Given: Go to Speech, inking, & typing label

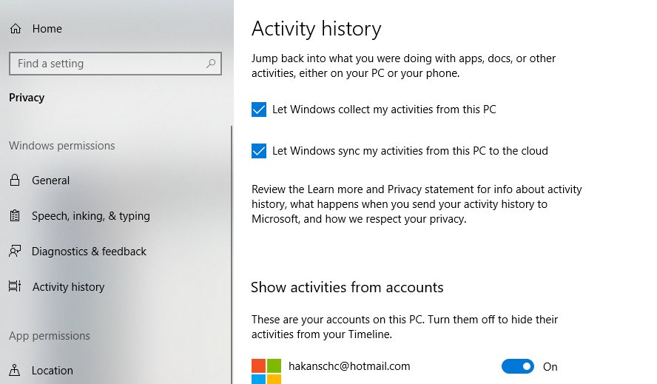Looking at the screenshot, I should [91, 216].
